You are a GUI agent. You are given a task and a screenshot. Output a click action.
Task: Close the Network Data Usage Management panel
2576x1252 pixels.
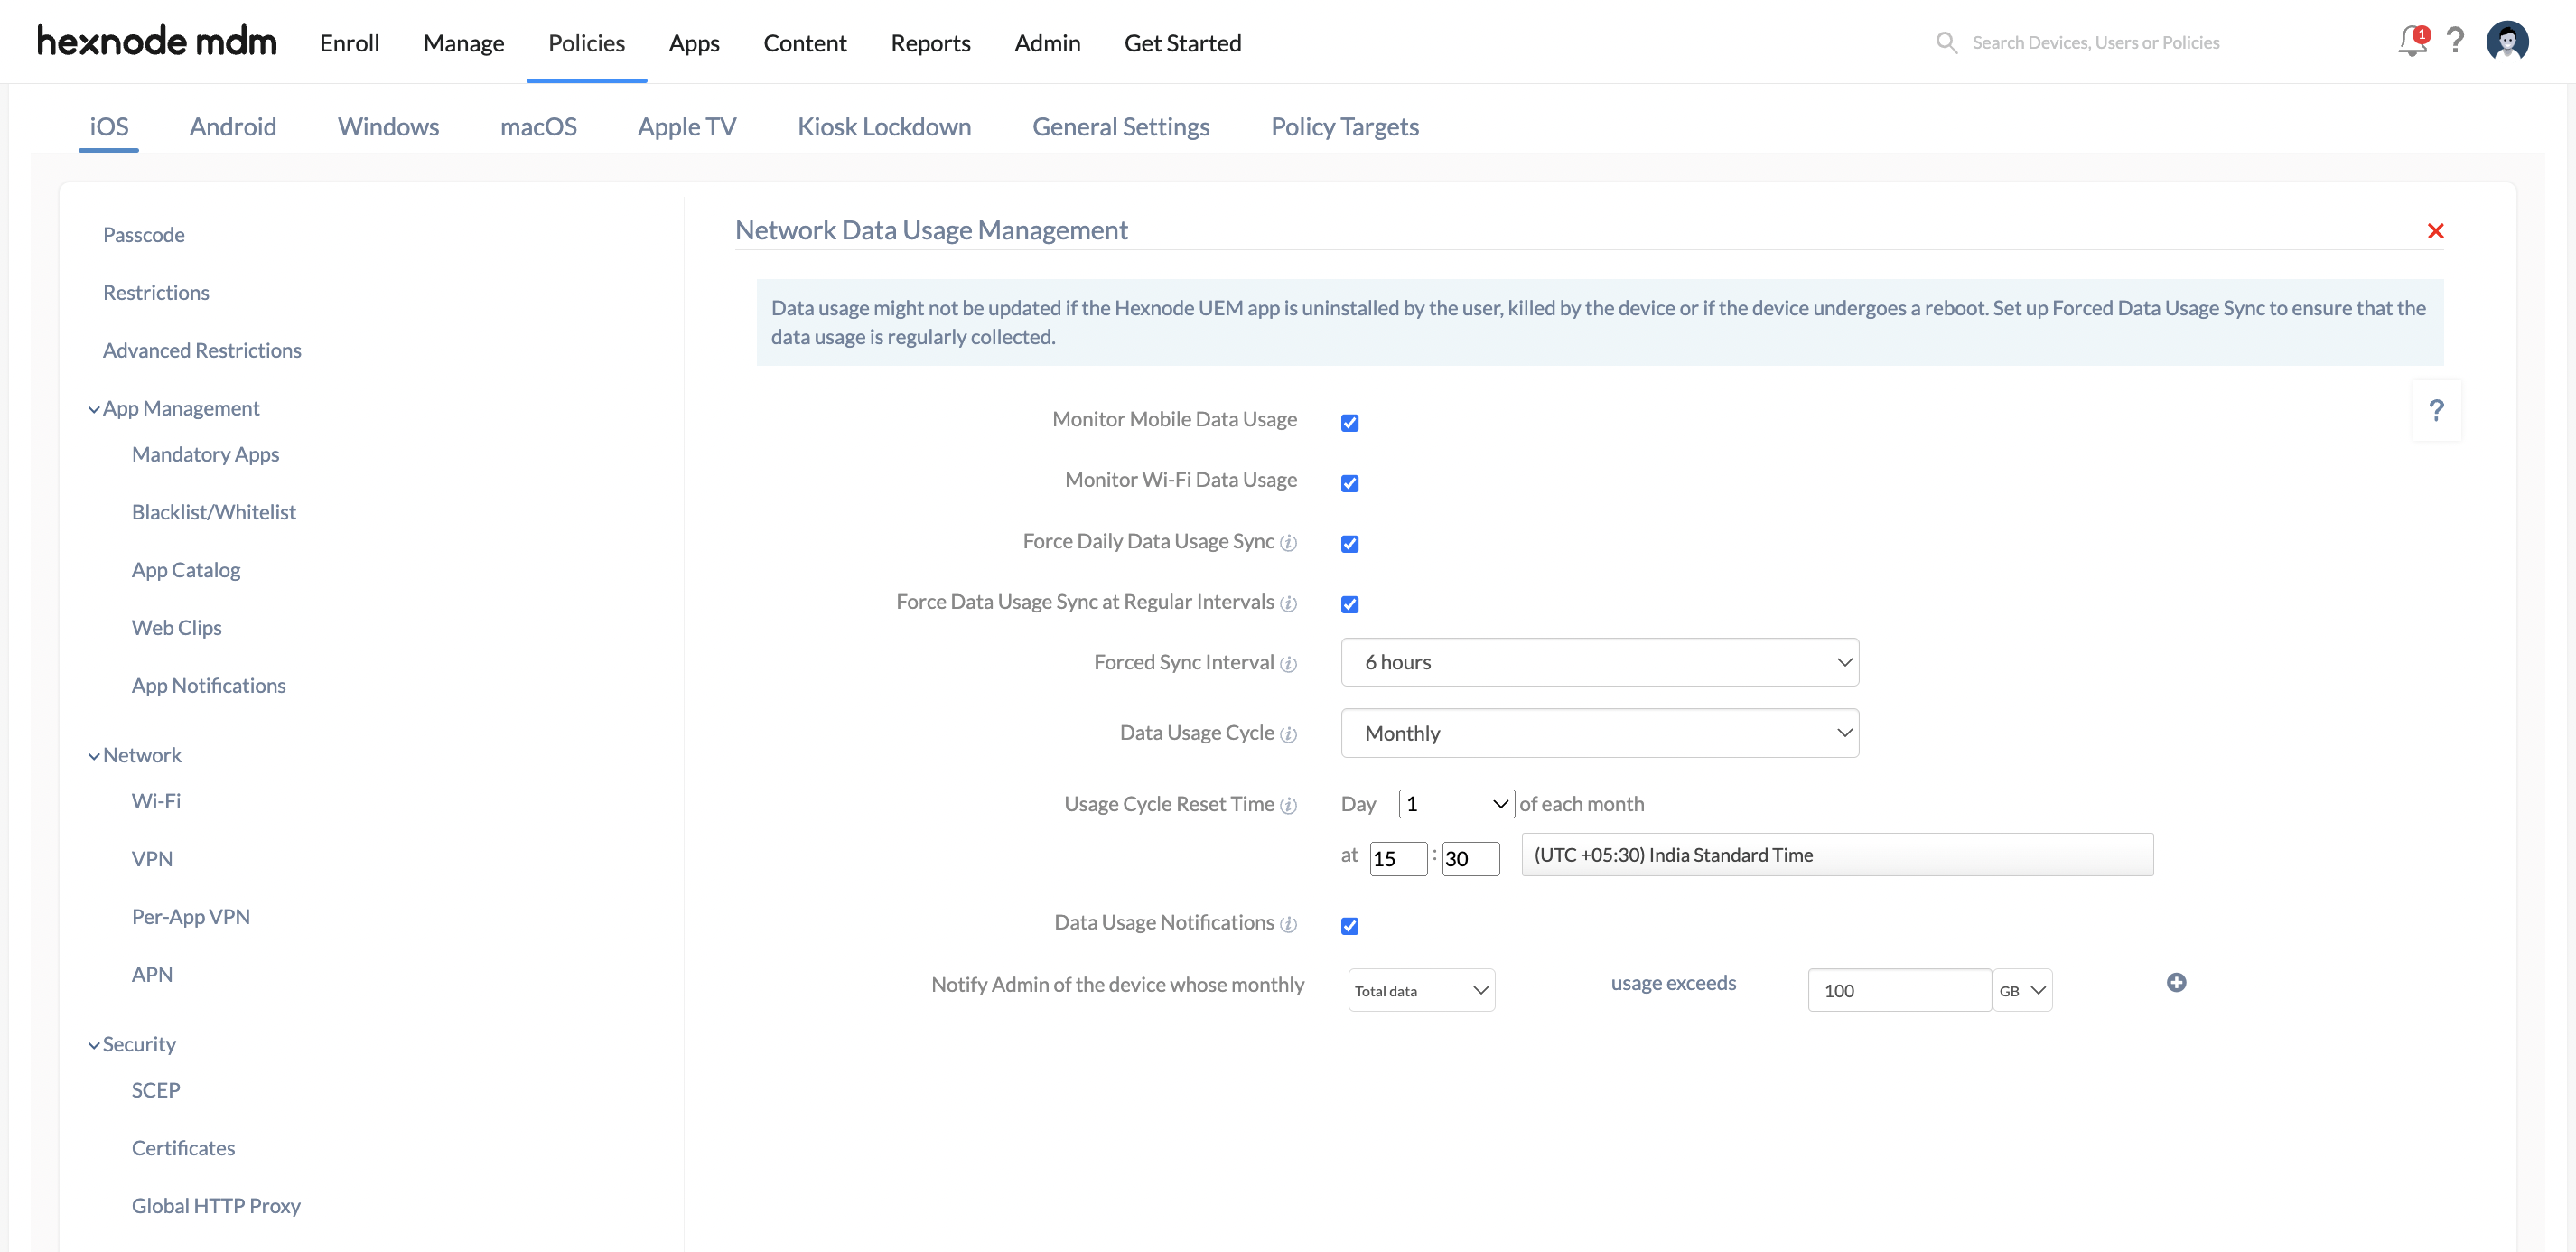[2435, 231]
